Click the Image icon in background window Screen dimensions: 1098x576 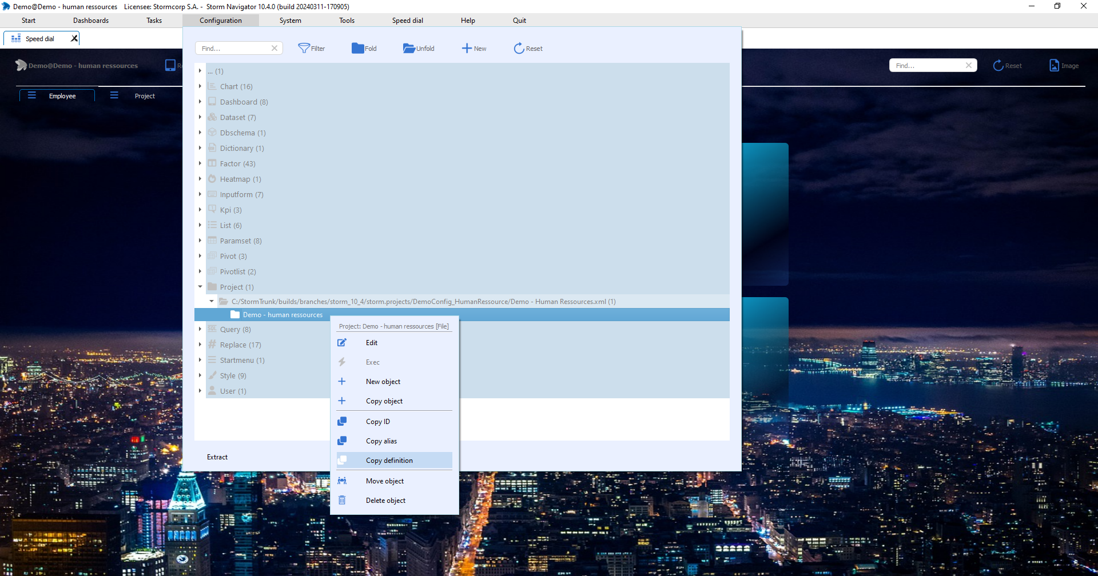click(x=1054, y=65)
